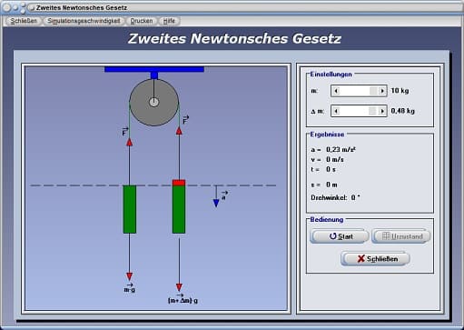Open the Simulationsgeschwindigkeit menu

(84, 21)
